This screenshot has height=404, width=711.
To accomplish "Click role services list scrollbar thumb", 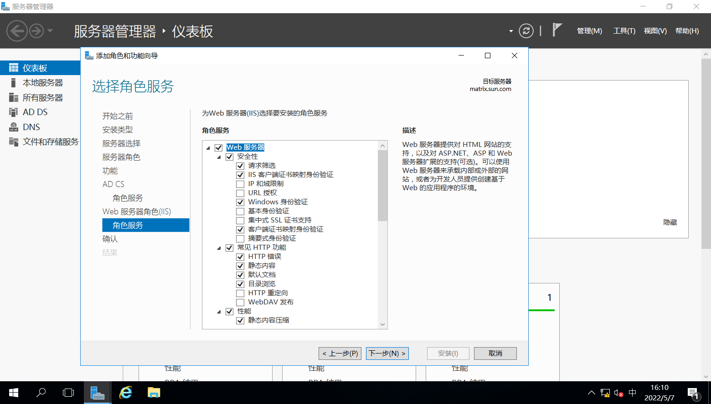I will coord(382,186).
